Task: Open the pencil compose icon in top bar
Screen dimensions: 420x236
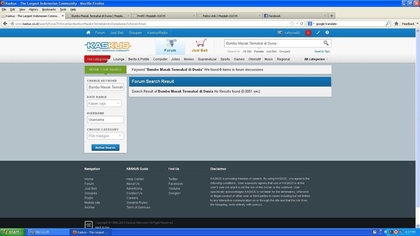Action: click(x=318, y=32)
